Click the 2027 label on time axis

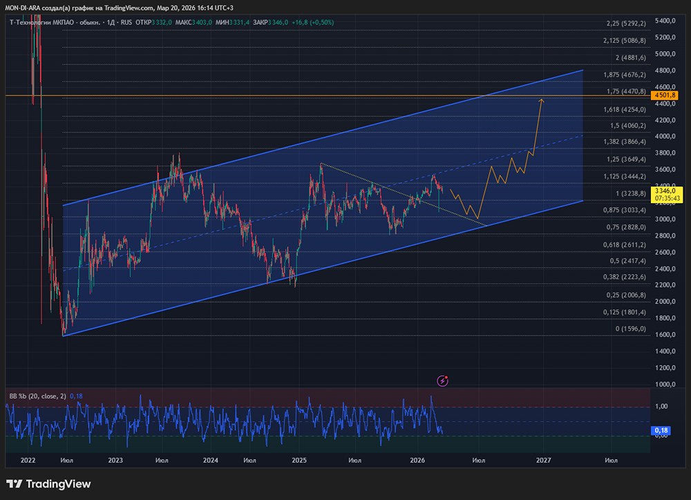pos(543,459)
